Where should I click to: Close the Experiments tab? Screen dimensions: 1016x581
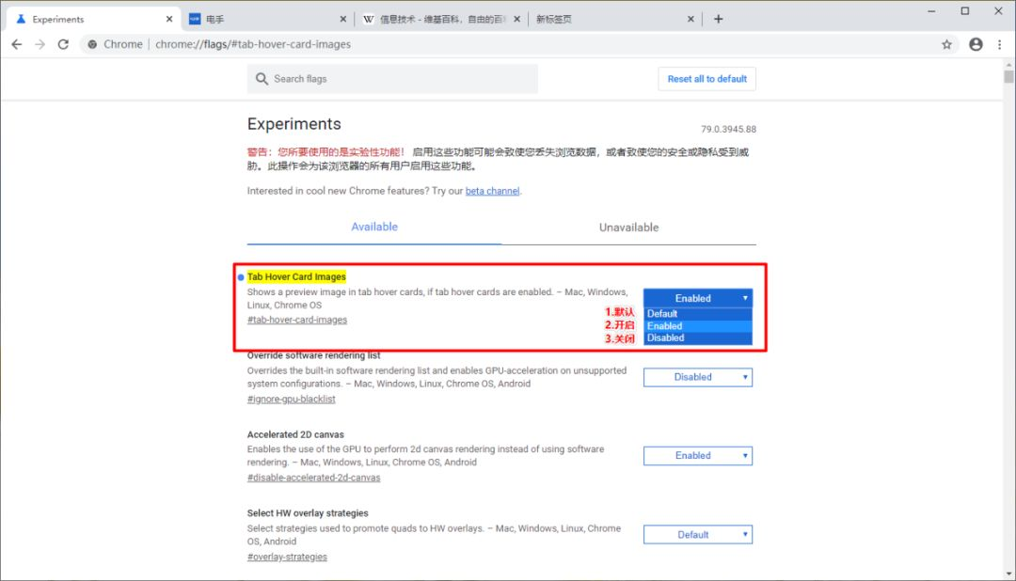coord(169,19)
